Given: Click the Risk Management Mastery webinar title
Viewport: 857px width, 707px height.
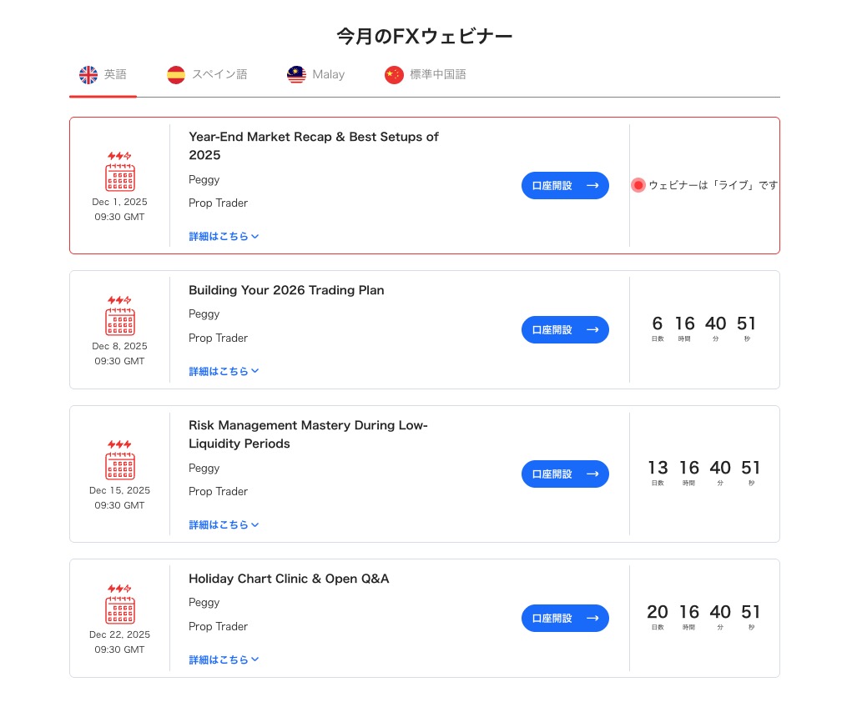Looking at the screenshot, I should pos(308,434).
